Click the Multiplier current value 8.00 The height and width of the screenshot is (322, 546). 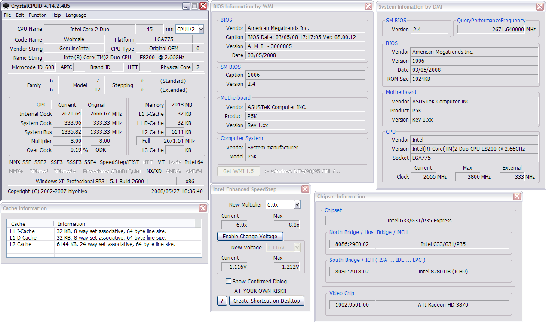coord(67,141)
